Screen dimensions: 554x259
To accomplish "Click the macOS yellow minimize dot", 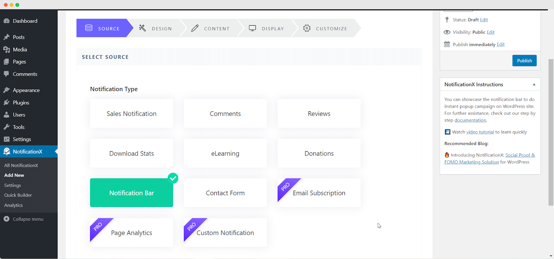I will [x=11, y=5].
